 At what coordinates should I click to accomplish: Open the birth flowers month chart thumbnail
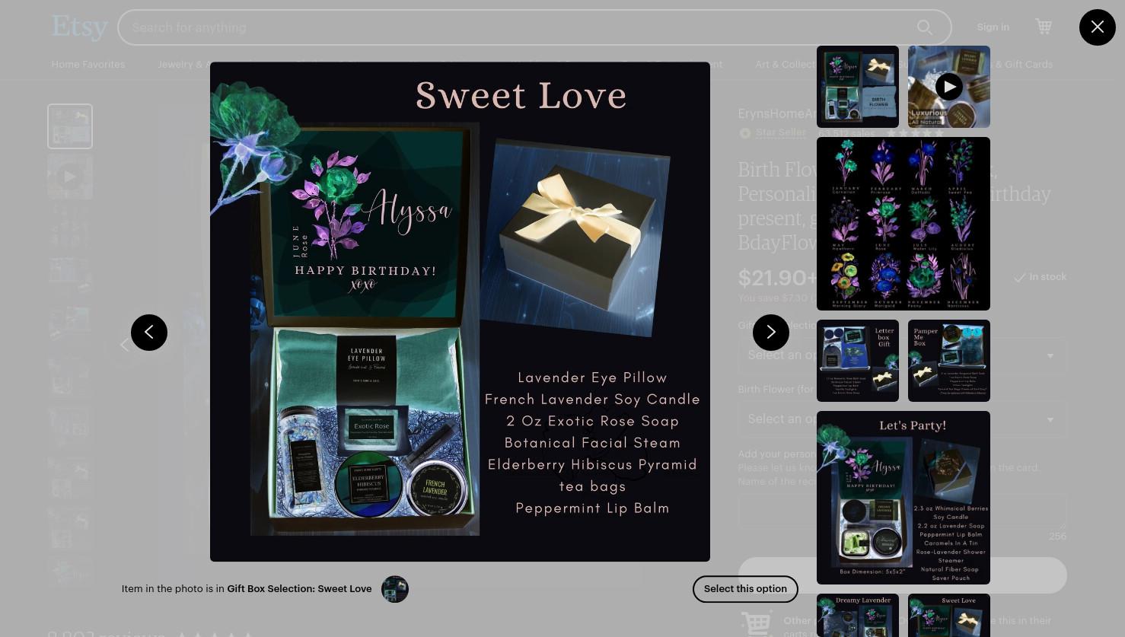coord(904,224)
